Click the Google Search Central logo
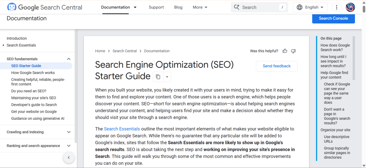The image size is (366, 168). coord(44,7)
